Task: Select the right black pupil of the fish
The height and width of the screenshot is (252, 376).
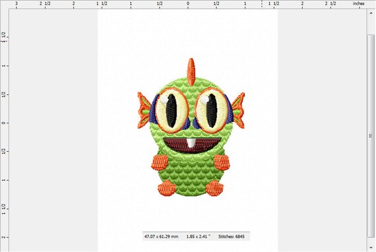Action: tap(212, 110)
